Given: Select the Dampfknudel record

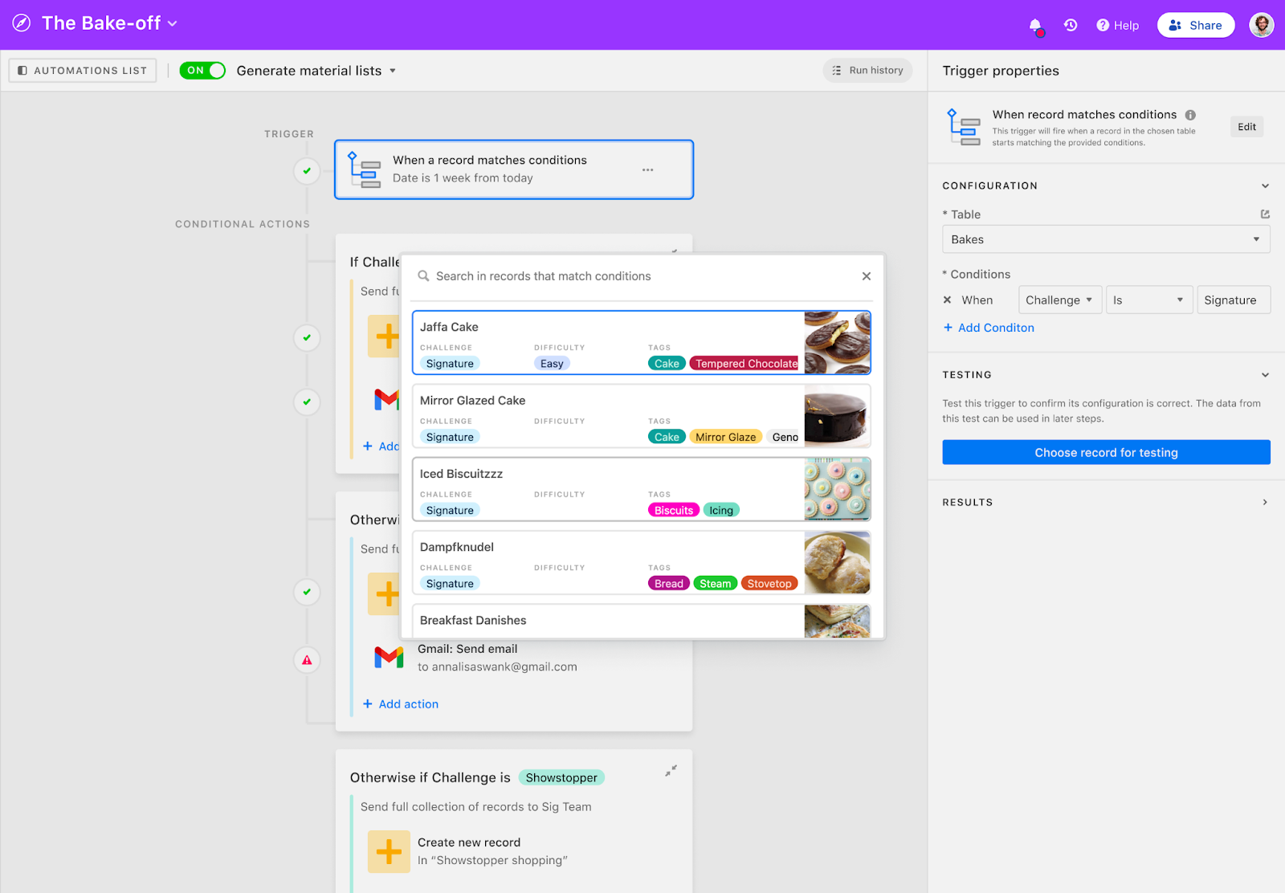Looking at the screenshot, I should (641, 563).
